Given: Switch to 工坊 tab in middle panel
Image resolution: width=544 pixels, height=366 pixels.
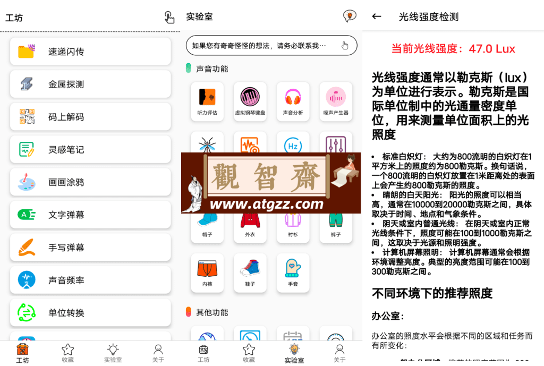Looking at the screenshot, I should [x=203, y=353].
